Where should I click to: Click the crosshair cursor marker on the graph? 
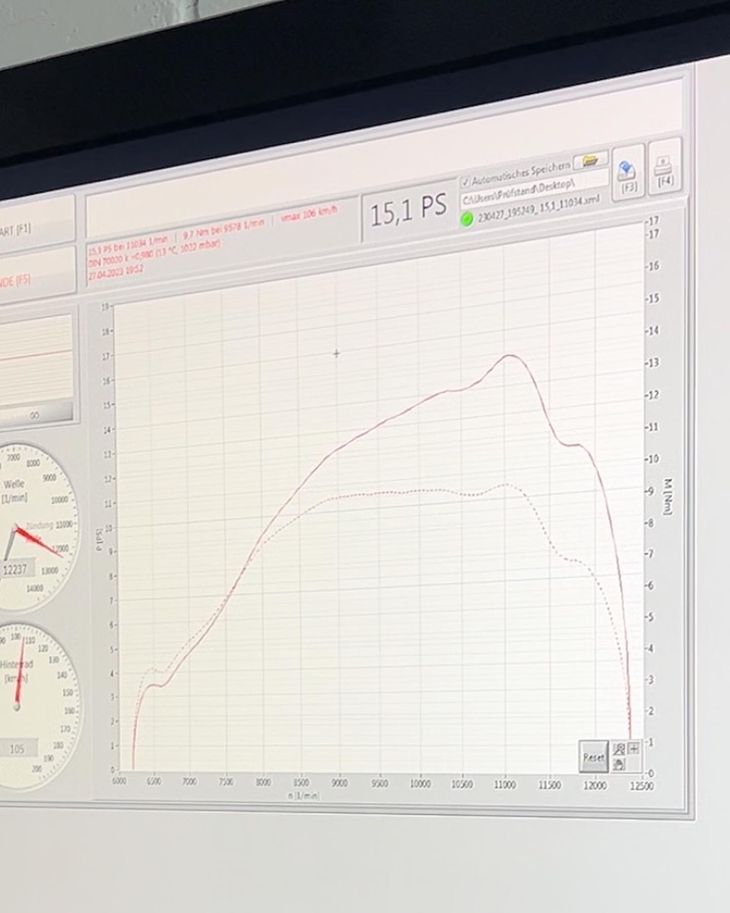[x=336, y=353]
